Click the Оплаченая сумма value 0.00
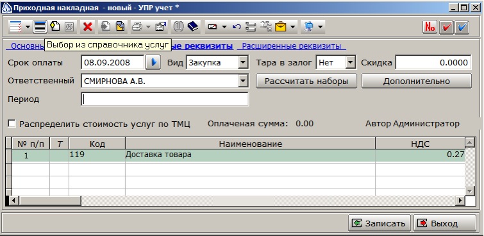 coord(305,124)
